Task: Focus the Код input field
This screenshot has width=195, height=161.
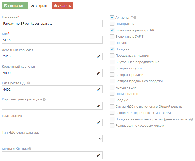Action: pos(52,40)
